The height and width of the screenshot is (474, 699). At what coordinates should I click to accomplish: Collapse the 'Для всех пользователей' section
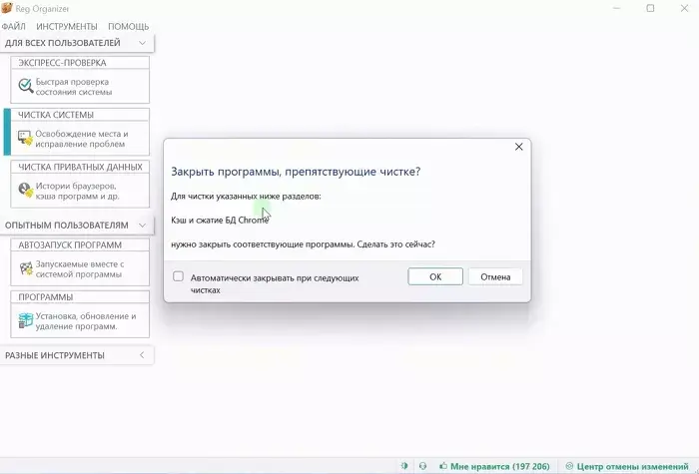coord(143,43)
